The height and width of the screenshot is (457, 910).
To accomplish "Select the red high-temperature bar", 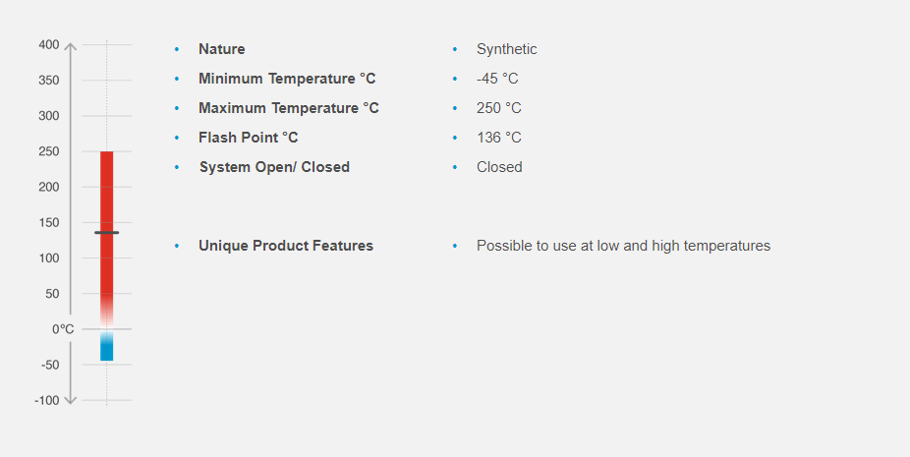I will tap(106, 197).
